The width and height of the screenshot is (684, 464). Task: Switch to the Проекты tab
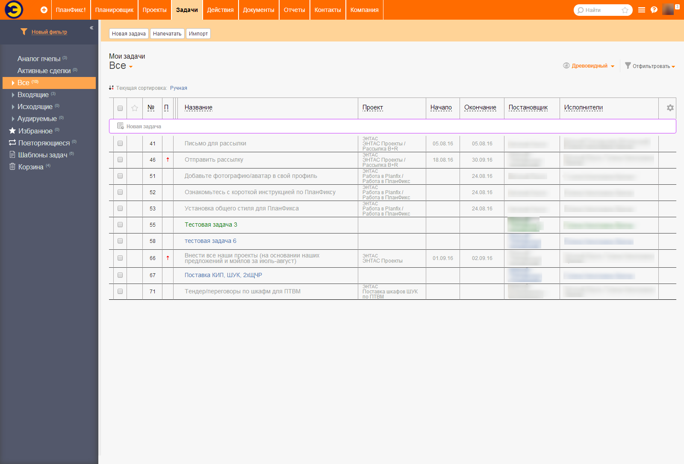(x=154, y=9)
